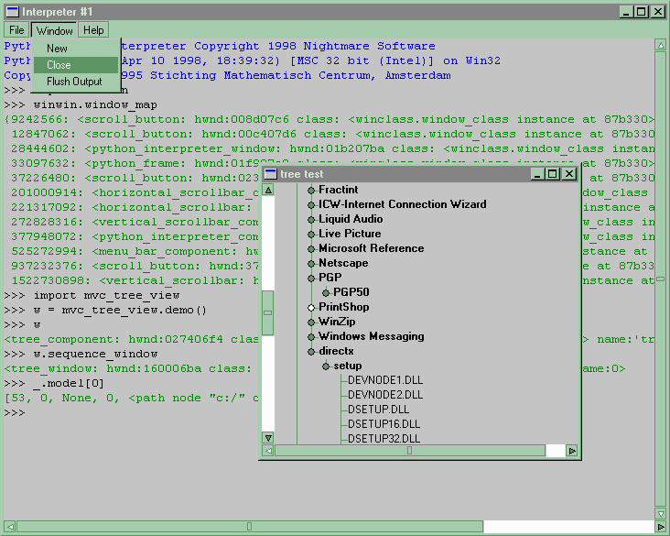The height and width of the screenshot is (536, 670).
Task: Click tree window vertical scrollbar up arrow
Action: (268, 190)
